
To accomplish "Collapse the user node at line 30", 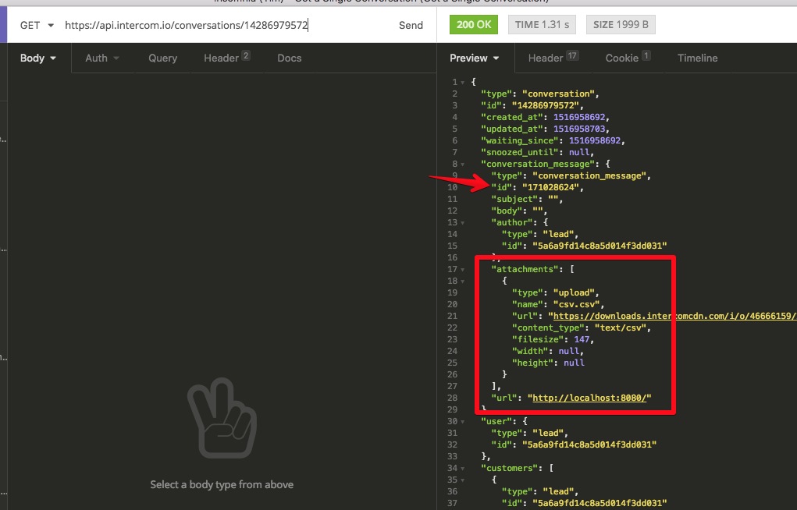I will [463, 422].
